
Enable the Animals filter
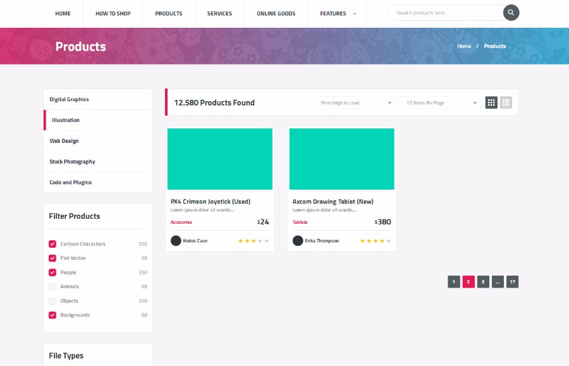click(52, 286)
